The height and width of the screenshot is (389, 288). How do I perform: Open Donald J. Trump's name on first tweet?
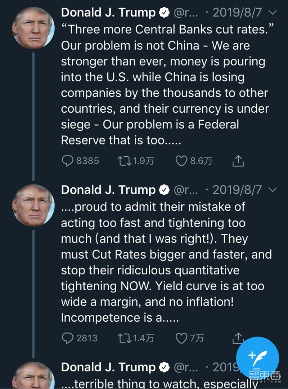click(108, 13)
